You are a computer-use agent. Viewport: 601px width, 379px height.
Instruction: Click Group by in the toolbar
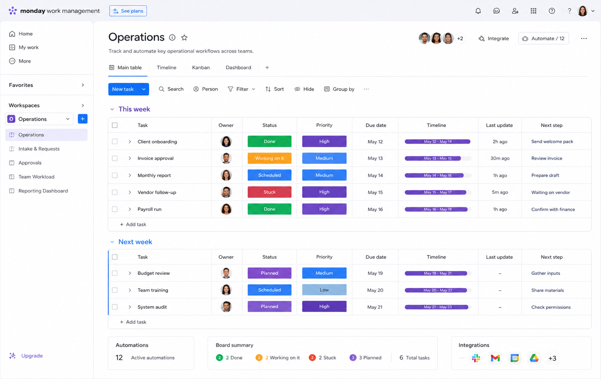[x=339, y=89]
